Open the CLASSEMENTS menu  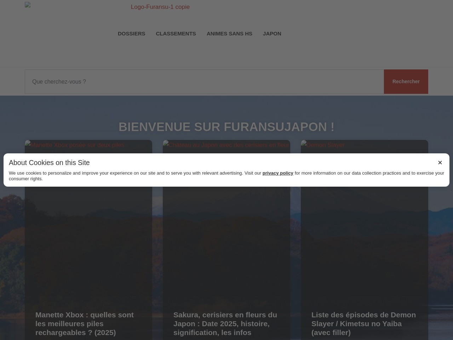176,34
